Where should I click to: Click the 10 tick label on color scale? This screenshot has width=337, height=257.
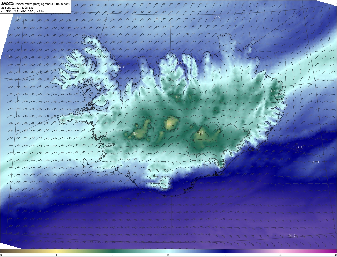point(168,255)
